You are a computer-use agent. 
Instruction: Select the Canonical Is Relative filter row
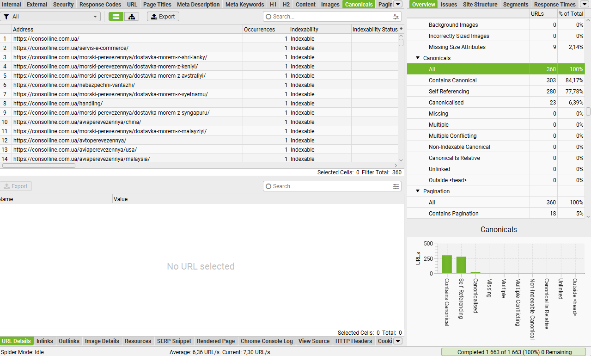pyautogui.click(x=496, y=158)
